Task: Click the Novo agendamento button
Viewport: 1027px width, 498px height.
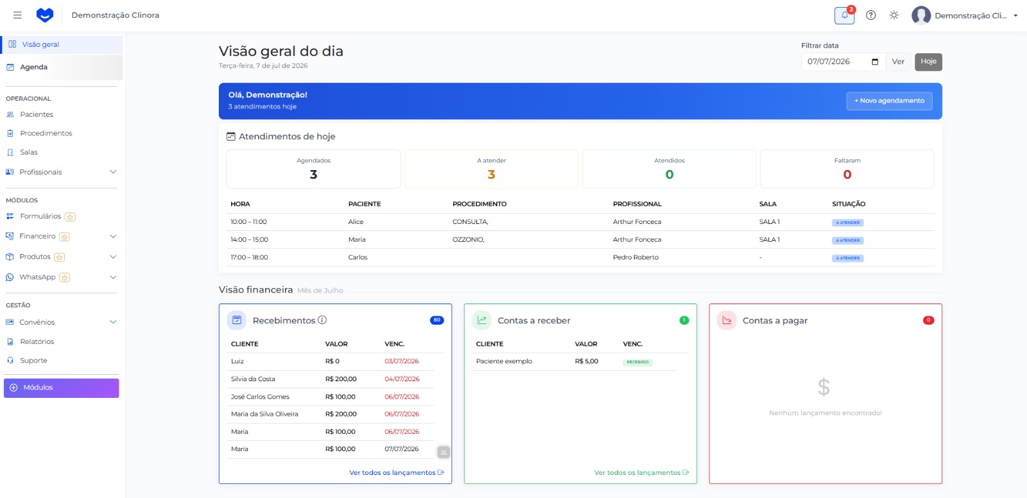Action: pyautogui.click(x=889, y=101)
